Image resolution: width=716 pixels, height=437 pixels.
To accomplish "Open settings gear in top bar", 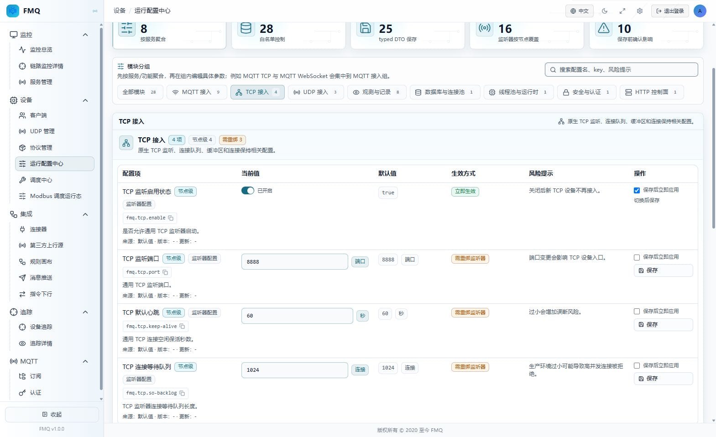I will 640,11.
